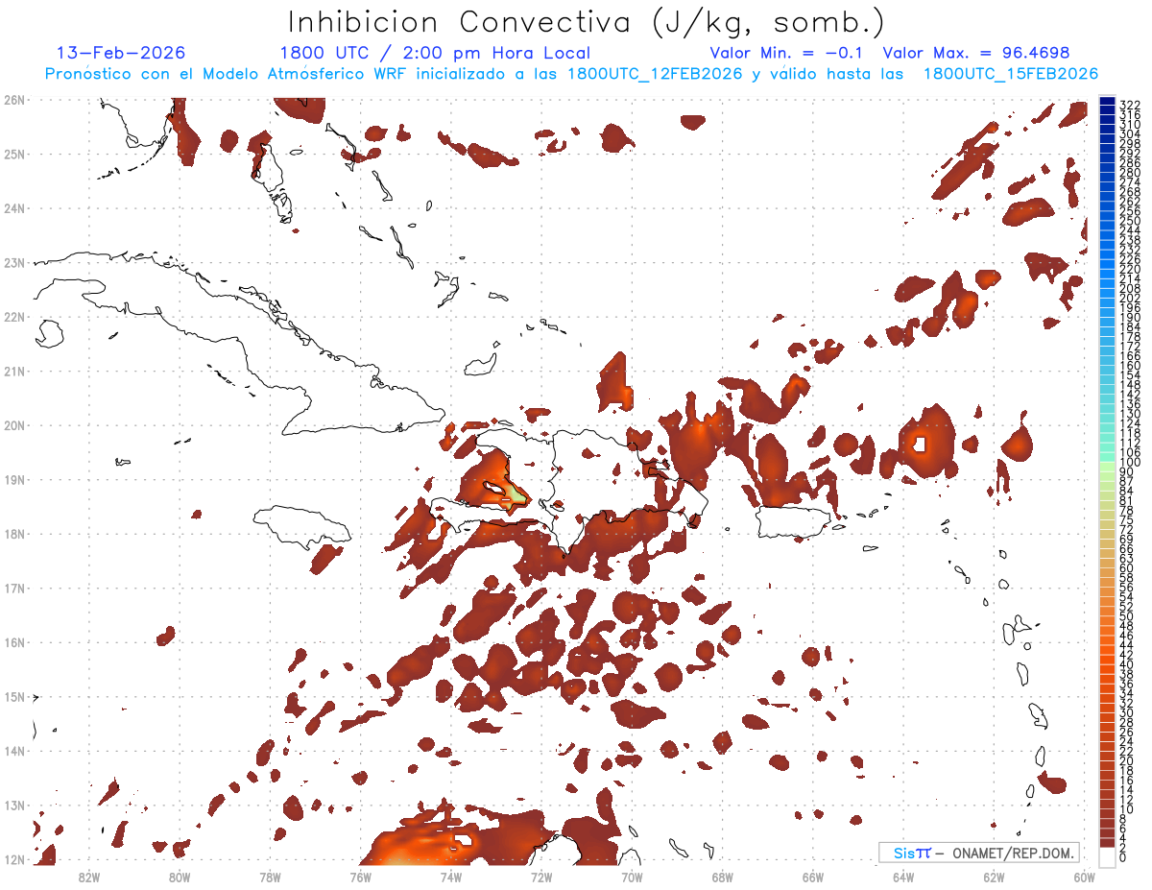Click the '80W' longitude label

point(180,877)
